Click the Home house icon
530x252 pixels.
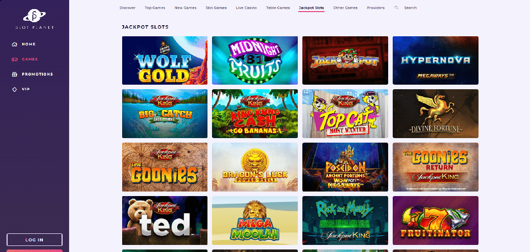coord(14,44)
